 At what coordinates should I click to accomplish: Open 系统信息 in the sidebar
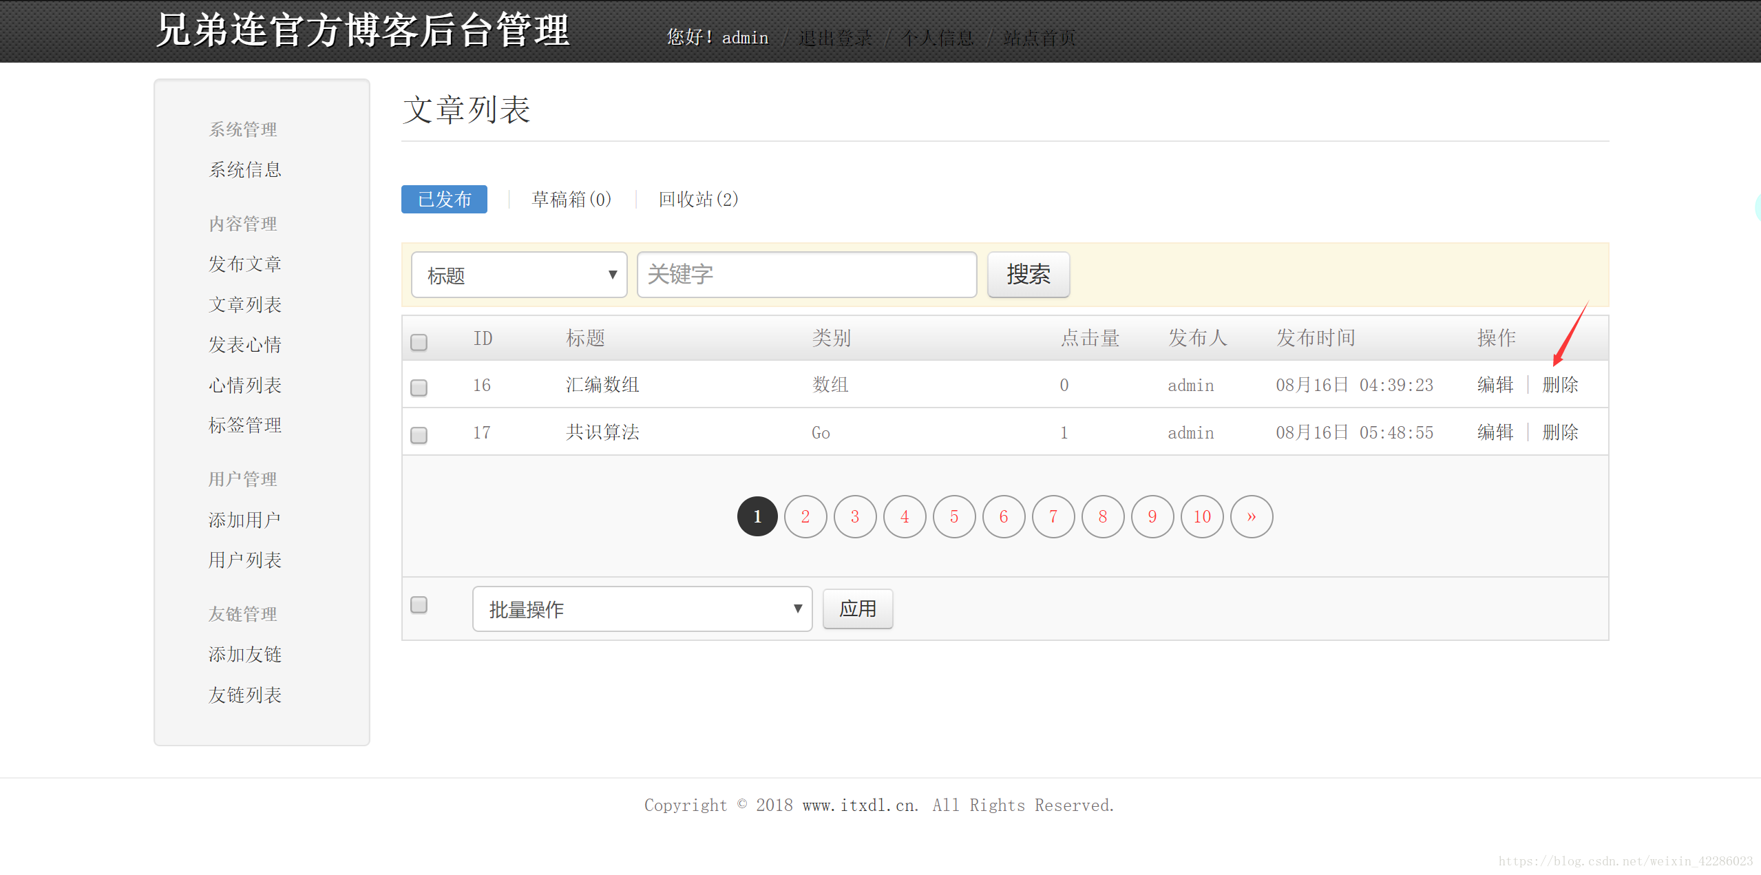click(x=245, y=169)
